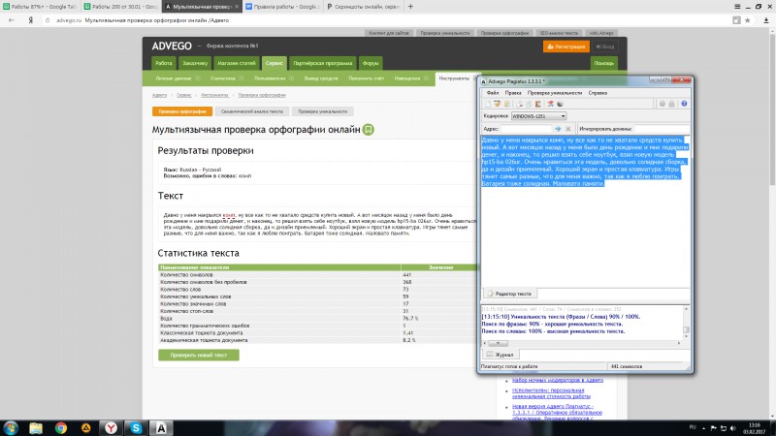This screenshot has height=436, width=776.
Task: Click the orange Регистрация button
Action: tap(566, 47)
